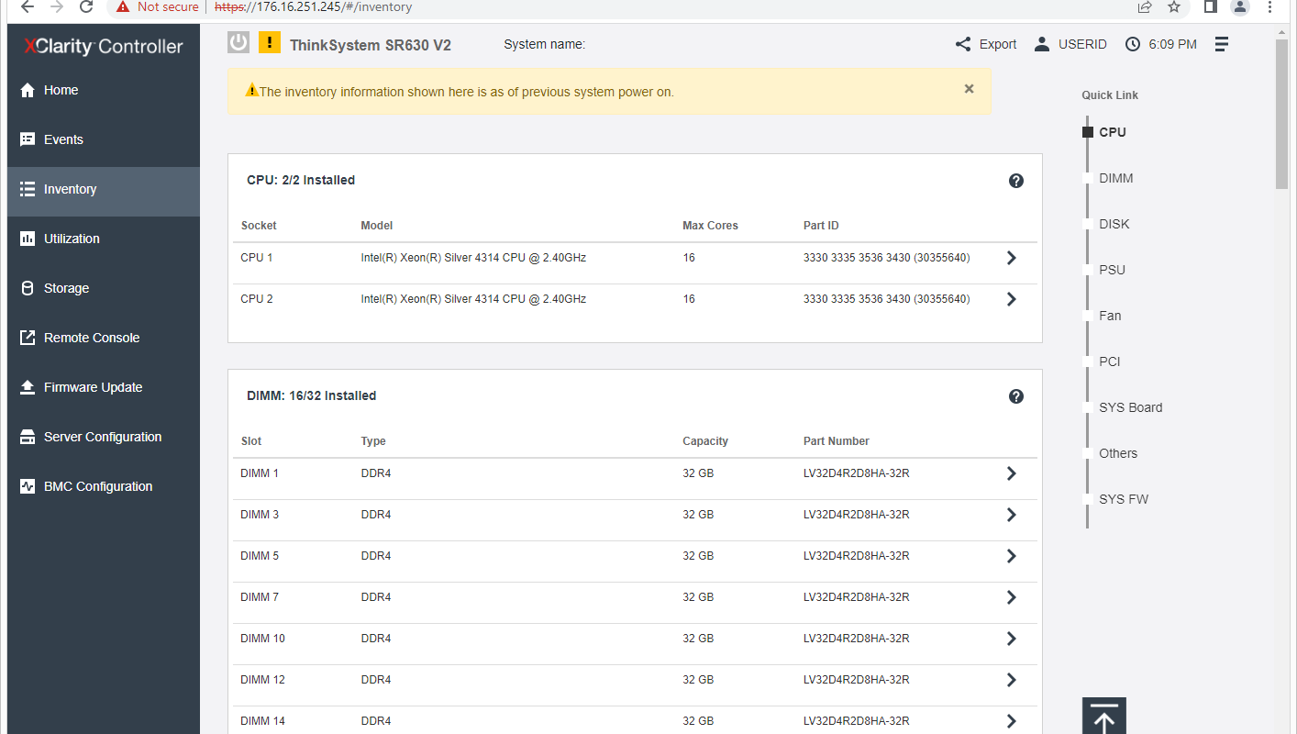Open Firmware Update in the sidebar

(x=104, y=387)
